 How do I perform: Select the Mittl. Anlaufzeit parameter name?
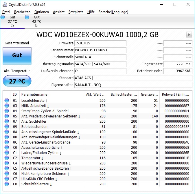click(x=35, y=106)
